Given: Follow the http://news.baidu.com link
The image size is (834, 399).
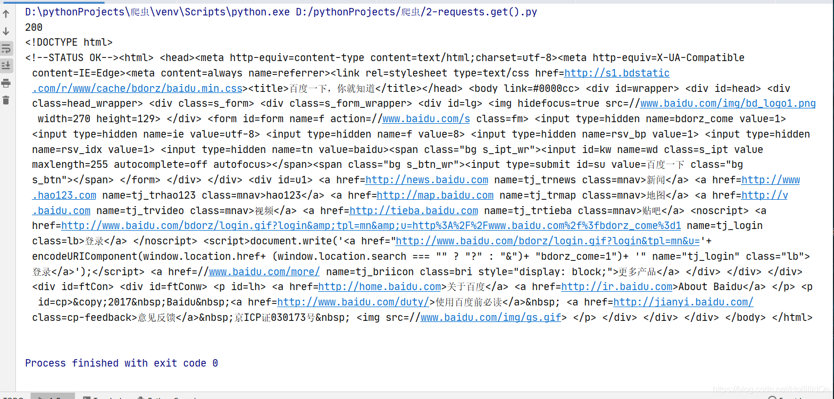Looking at the screenshot, I should (427, 180).
